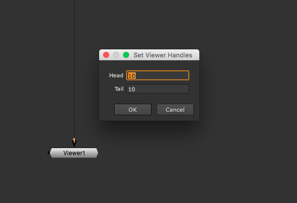Click into the Tail value field

tap(157, 89)
